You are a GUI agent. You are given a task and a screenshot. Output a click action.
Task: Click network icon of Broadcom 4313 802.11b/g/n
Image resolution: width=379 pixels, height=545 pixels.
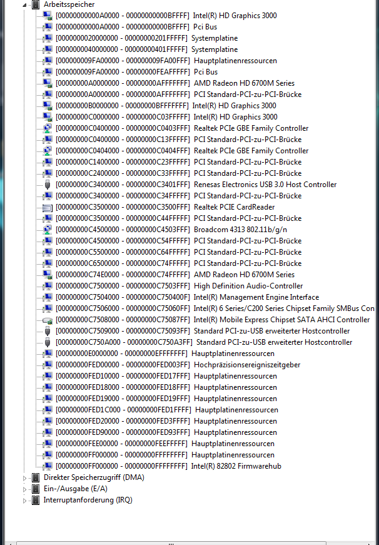pos(48,230)
